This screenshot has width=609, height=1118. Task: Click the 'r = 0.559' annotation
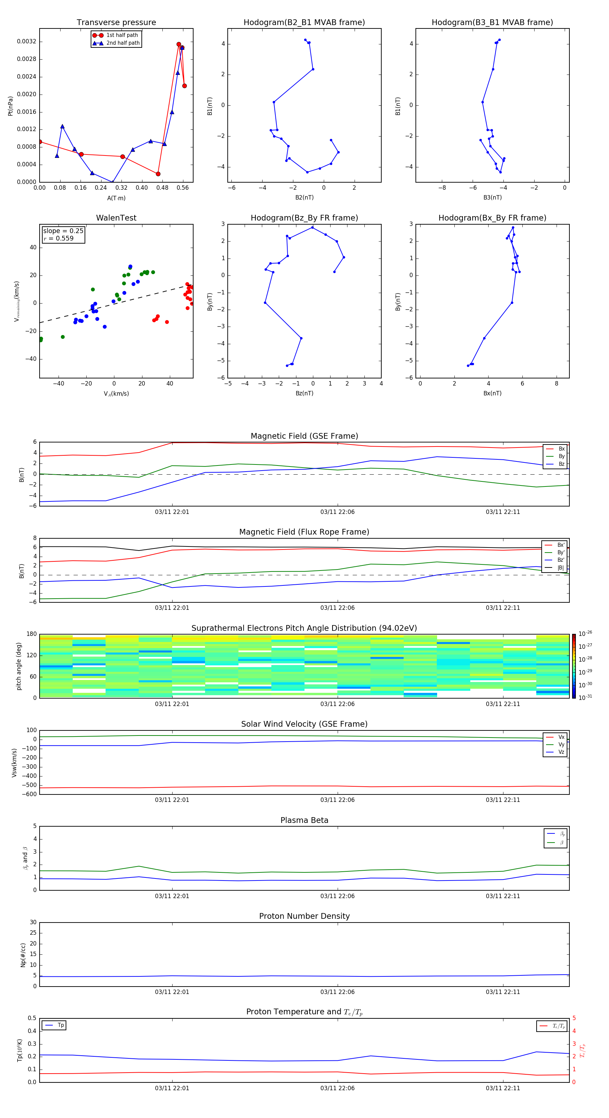pyautogui.click(x=59, y=238)
